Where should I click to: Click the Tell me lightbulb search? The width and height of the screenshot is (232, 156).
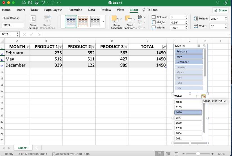click(x=150, y=10)
